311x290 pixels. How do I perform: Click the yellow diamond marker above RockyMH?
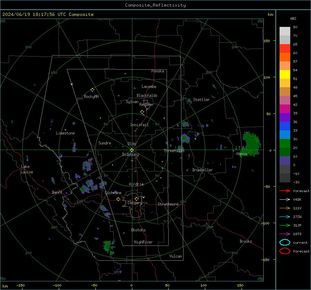point(92,90)
